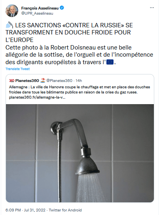Click the 14h quoted tweet timestamp
The width and height of the screenshot is (159, 215).
(79, 81)
